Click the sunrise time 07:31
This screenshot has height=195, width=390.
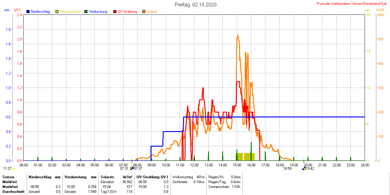(124, 168)
